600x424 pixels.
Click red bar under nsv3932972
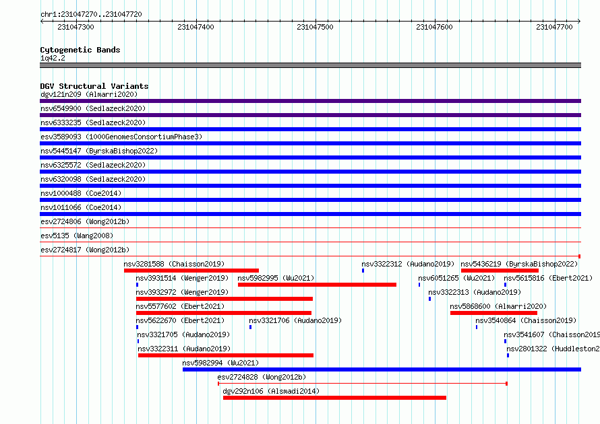pyautogui.click(x=224, y=299)
